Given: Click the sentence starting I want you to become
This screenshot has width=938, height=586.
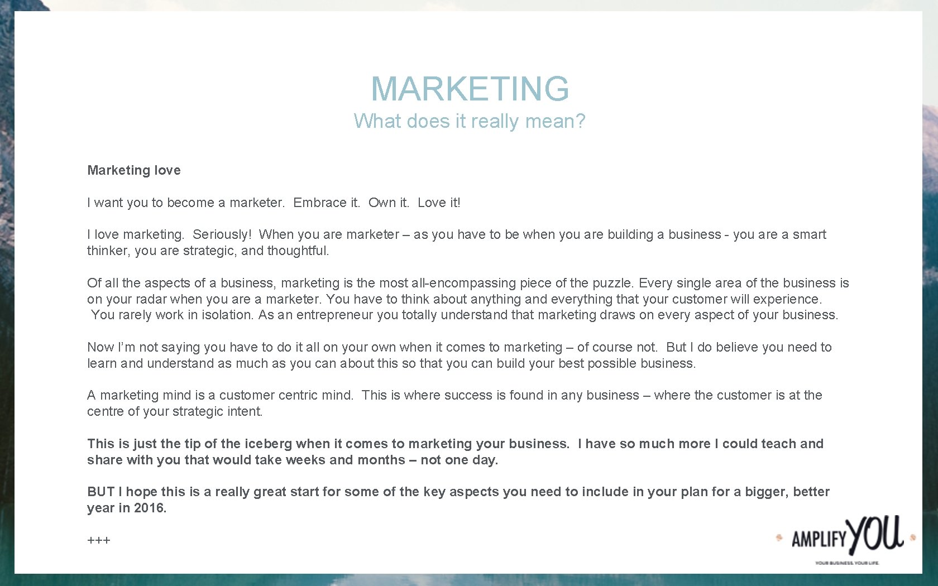Looking at the screenshot, I should [x=274, y=203].
